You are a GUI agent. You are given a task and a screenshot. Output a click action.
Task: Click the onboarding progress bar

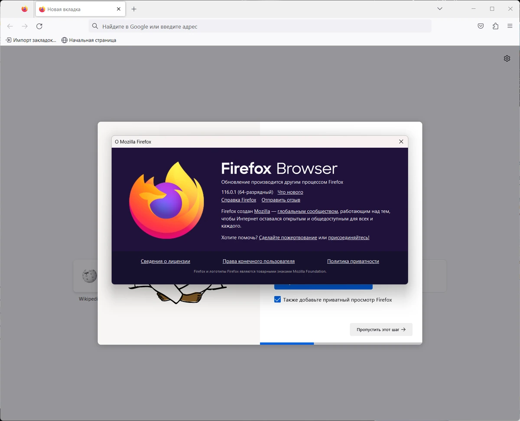[341, 343]
